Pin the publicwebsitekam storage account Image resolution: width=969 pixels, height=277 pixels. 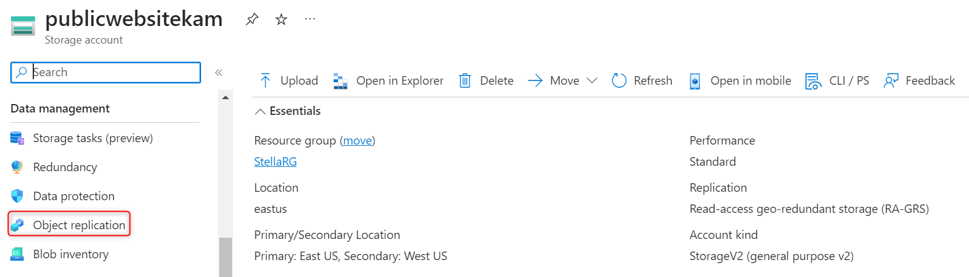pyautogui.click(x=252, y=19)
